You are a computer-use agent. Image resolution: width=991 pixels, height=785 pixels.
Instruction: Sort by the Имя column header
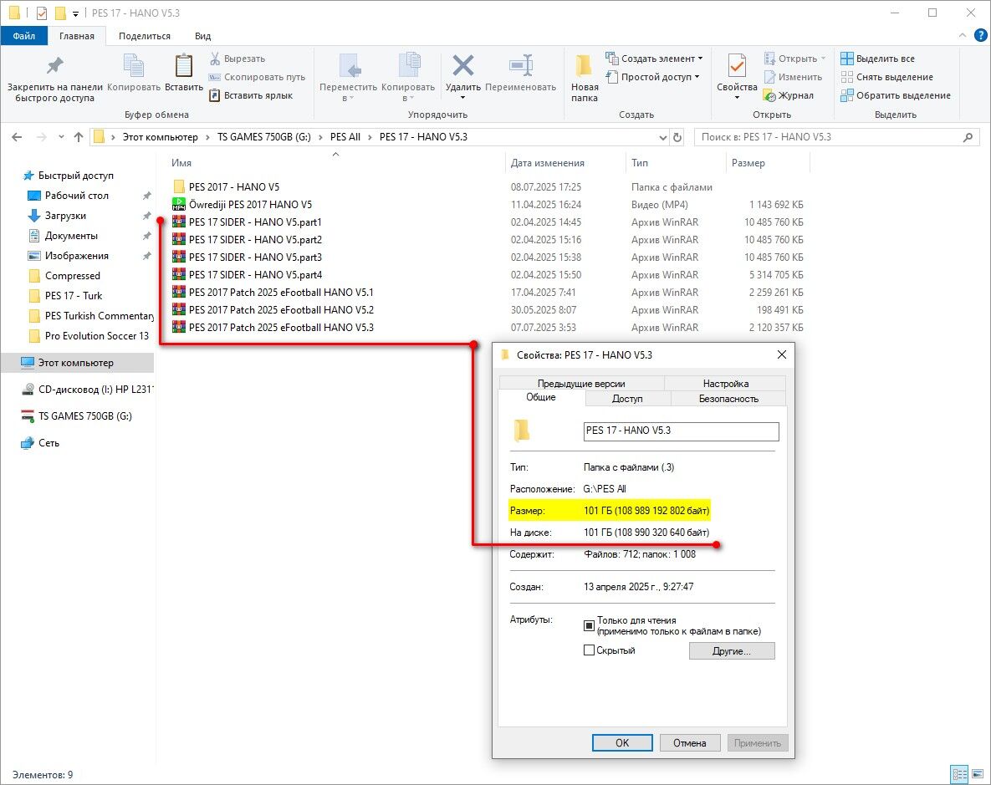pos(181,163)
